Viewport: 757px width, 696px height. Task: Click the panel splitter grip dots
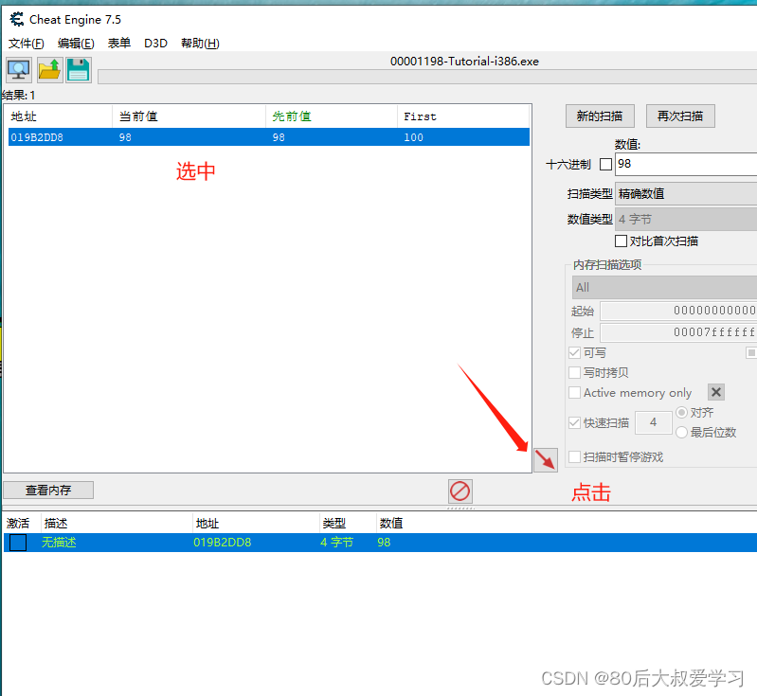pyautogui.click(x=461, y=508)
